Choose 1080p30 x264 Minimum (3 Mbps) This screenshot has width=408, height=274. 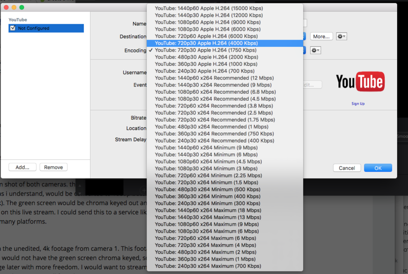pyautogui.click(x=225, y=168)
